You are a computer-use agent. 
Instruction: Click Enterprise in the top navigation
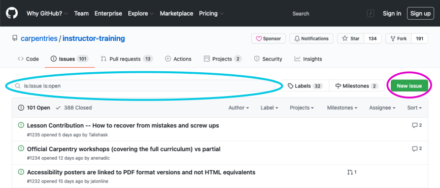tap(108, 14)
